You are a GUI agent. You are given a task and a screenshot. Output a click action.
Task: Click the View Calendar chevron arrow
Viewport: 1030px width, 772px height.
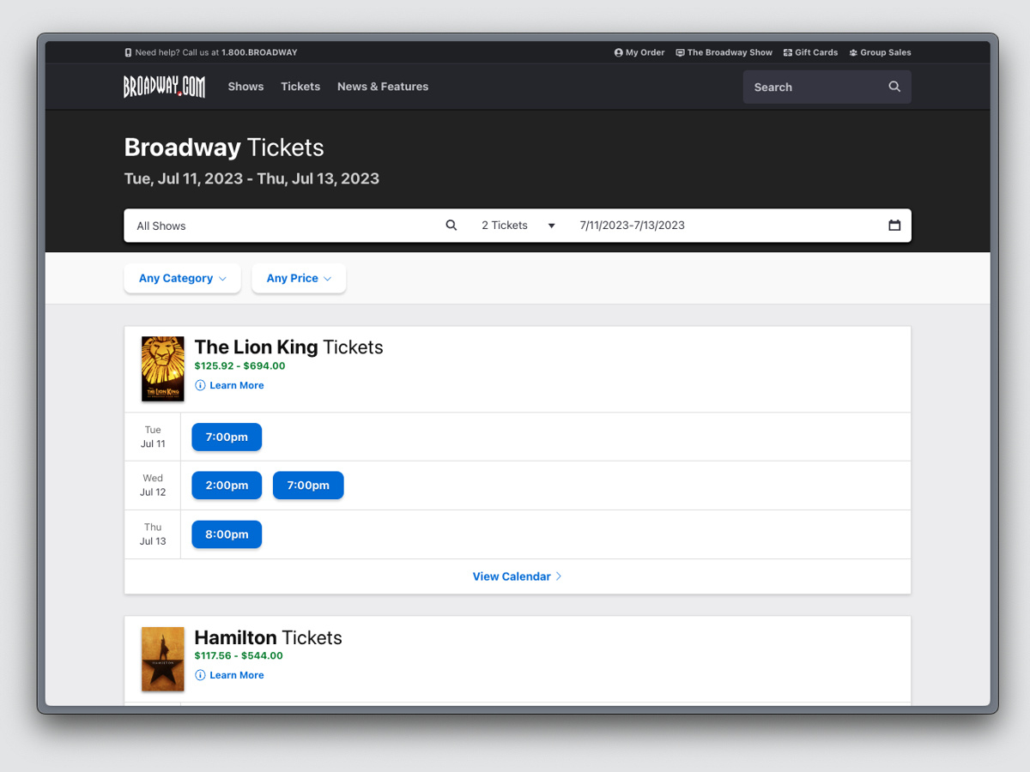click(x=559, y=576)
